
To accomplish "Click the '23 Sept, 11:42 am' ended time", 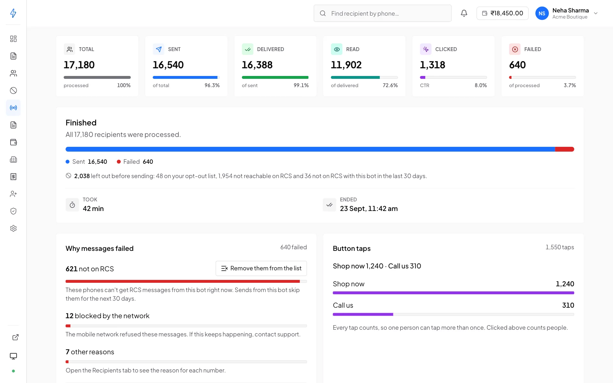I will click(369, 208).
